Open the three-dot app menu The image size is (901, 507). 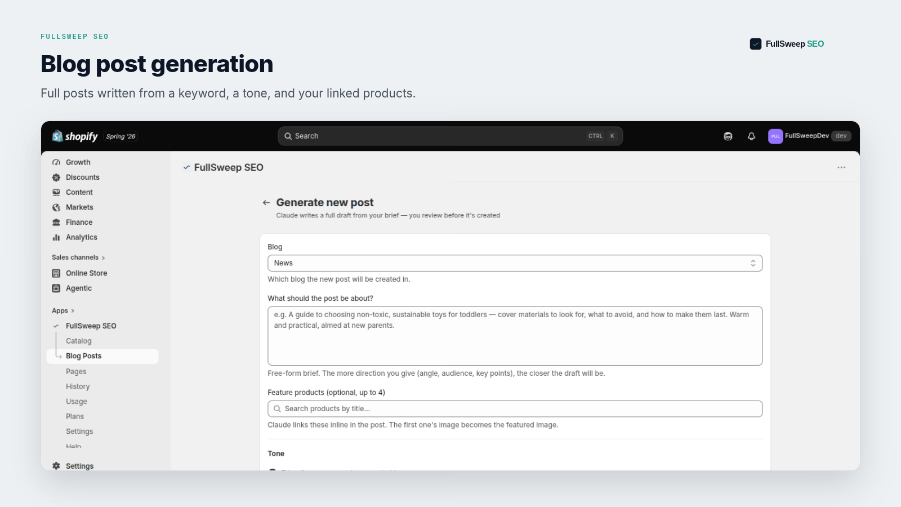pos(841,167)
